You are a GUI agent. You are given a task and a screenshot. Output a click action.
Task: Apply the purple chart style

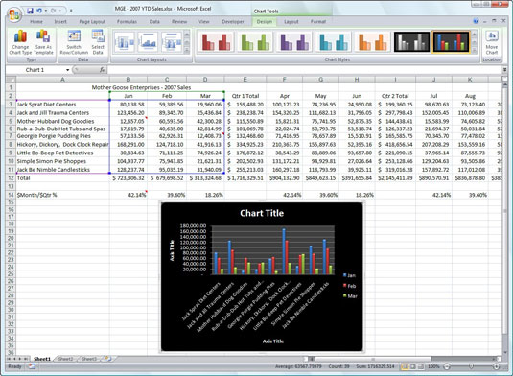coord(294,42)
